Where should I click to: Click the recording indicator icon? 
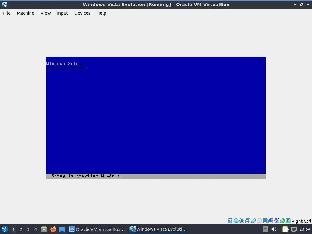click(x=271, y=221)
